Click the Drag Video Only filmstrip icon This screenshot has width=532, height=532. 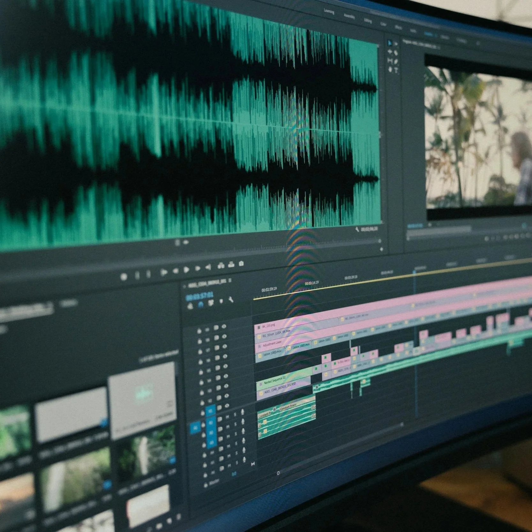coord(178,243)
